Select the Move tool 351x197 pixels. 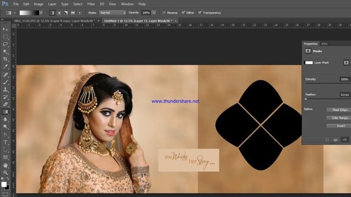click(5, 29)
